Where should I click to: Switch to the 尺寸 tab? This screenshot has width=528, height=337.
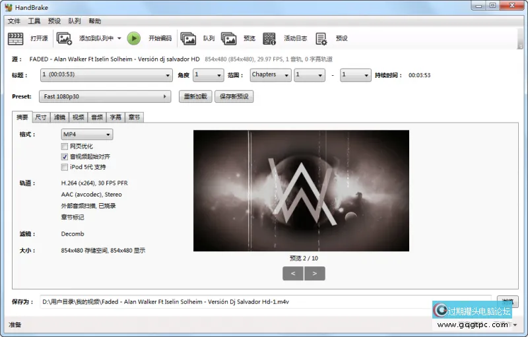pos(41,117)
